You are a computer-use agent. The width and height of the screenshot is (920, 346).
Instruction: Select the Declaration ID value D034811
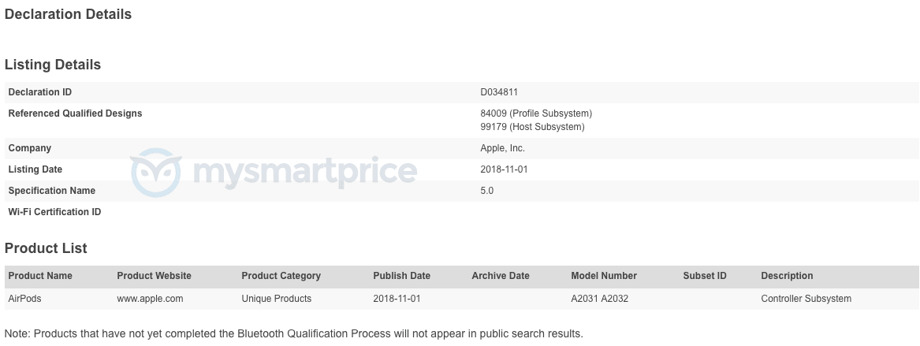(x=499, y=92)
